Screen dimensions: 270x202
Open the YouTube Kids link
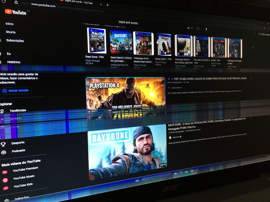point(23,185)
